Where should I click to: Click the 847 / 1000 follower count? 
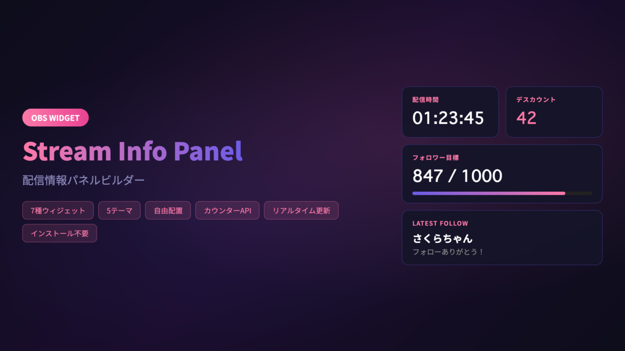[x=457, y=176]
